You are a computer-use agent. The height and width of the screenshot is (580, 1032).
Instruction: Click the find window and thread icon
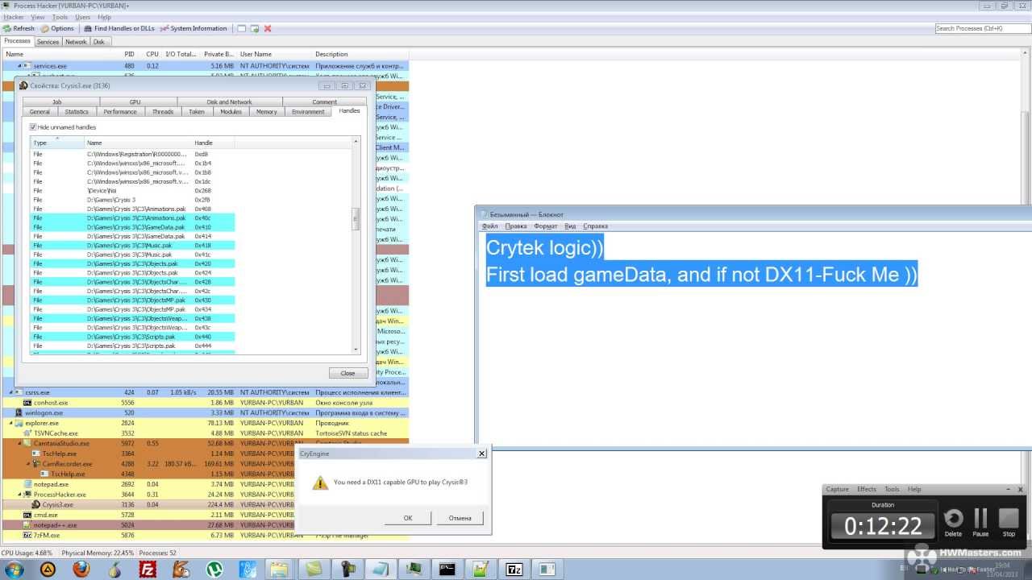254,28
